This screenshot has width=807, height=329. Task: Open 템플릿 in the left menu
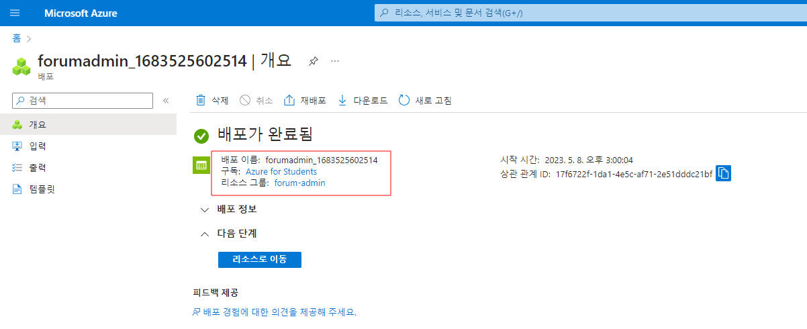click(x=42, y=189)
